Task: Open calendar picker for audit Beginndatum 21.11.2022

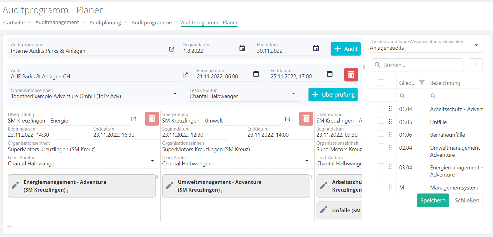Action: pos(256,74)
